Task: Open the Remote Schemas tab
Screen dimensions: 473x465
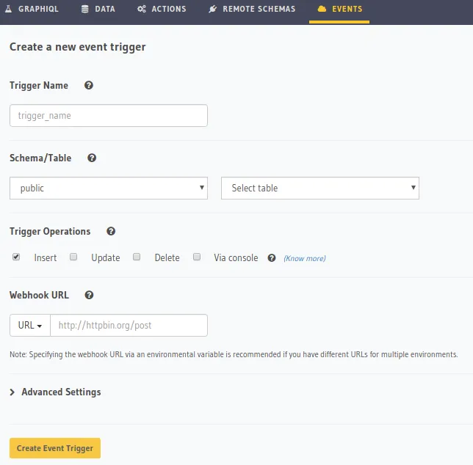Action: point(252,10)
